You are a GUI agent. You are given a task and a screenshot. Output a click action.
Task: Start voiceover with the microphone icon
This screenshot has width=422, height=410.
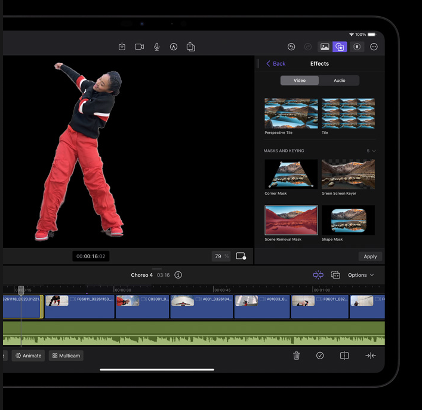156,47
